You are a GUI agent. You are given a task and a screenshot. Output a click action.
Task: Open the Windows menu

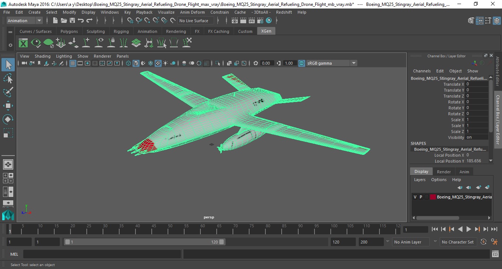pyautogui.click(x=110, y=12)
